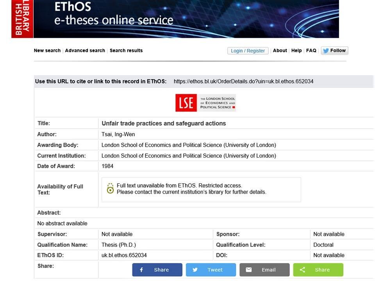
Task: Click the Awarding Body value London School of Economics
Action: coord(189,145)
